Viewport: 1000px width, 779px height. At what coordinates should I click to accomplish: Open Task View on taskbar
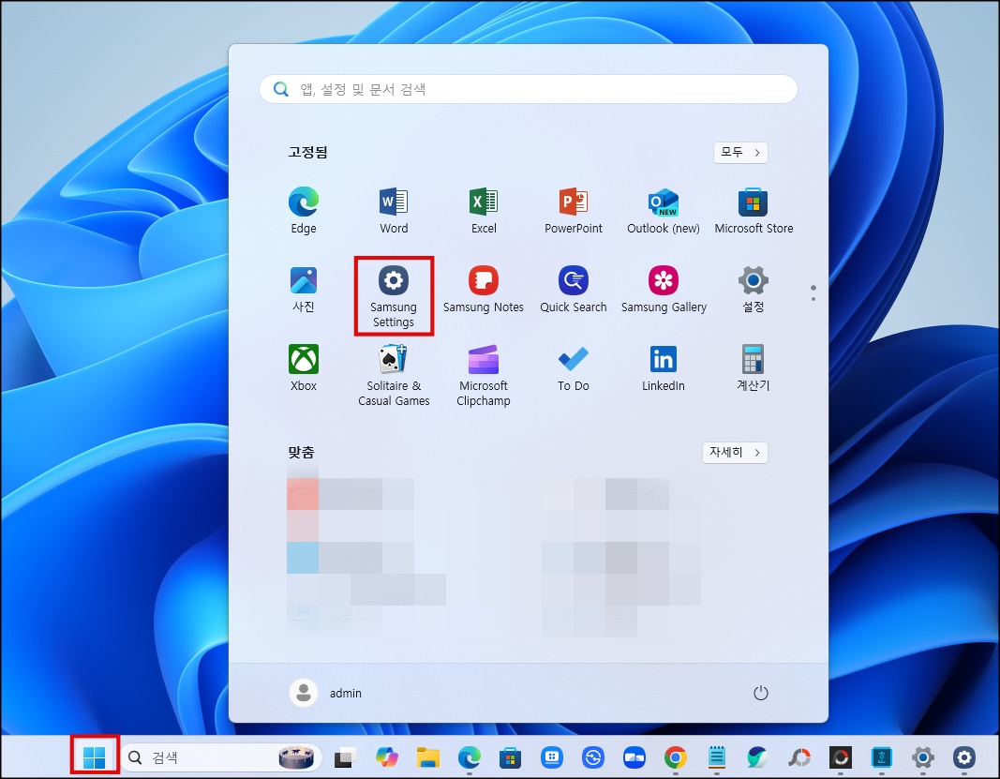[345, 757]
